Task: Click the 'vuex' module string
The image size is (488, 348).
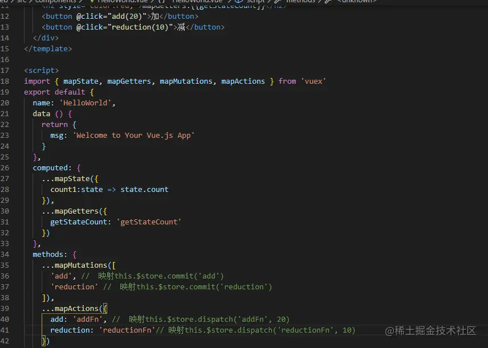Action: click(314, 81)
